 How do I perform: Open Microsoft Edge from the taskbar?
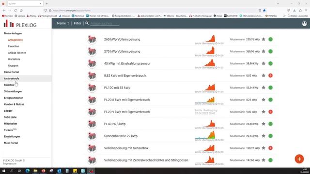(x=27, y=171)
